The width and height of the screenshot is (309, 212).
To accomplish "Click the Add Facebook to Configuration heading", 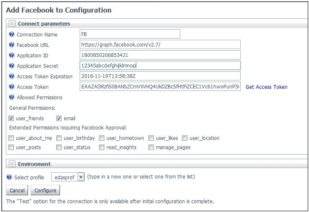I will (x=59, y=10).
